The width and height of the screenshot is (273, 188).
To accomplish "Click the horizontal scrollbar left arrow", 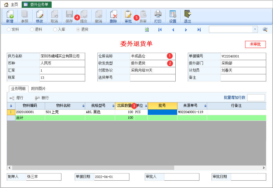I will click(x=9, y=168).
